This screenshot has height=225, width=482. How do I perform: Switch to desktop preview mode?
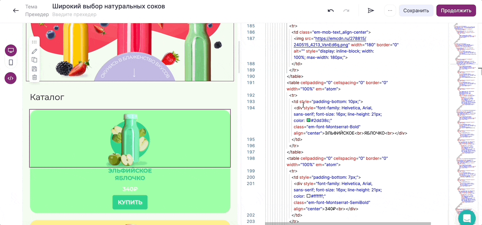click(x=11, y=50)
